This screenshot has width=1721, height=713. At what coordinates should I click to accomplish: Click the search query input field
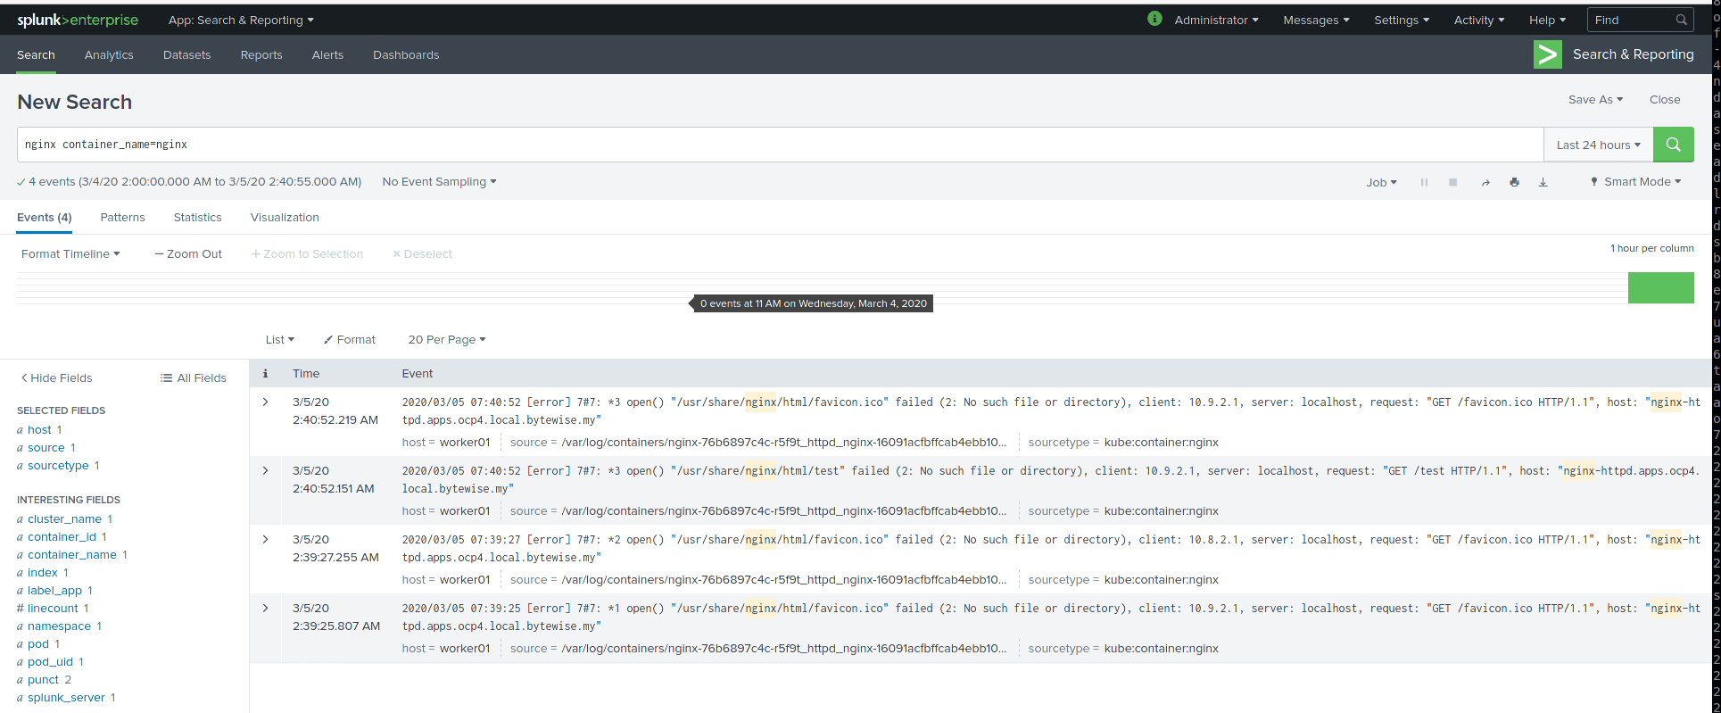pyautogui.click(x=776, y=145)
